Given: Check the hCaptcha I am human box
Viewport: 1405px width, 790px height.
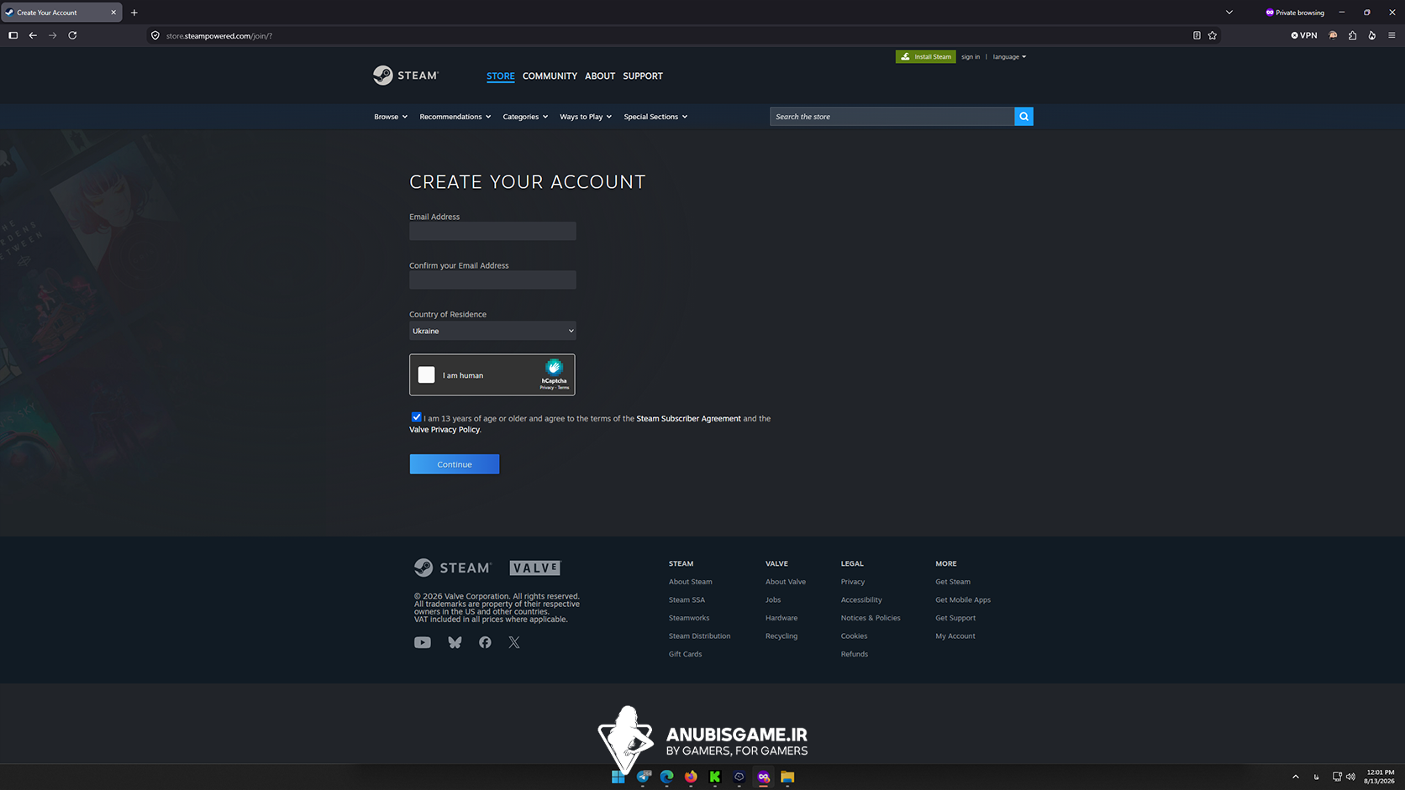Looking at the screenshot, I should click(427, 374).
